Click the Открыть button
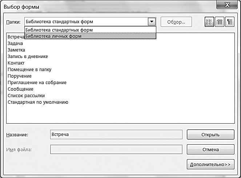 (210, 134)
